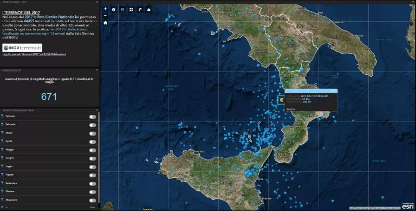Open the rightmost map toolbar widget
This screenshot has width=416, height=211.
click(149, 10)
